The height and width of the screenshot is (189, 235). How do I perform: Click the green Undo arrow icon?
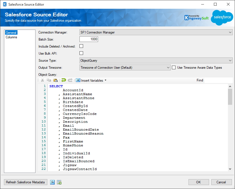tap(64, 80)
